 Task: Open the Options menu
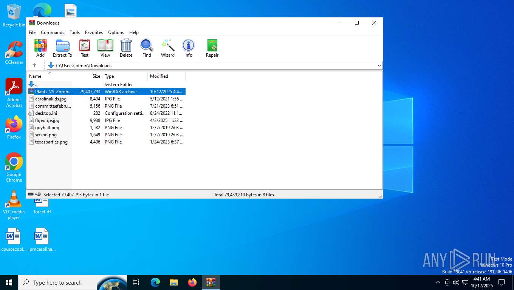(116, 32)
